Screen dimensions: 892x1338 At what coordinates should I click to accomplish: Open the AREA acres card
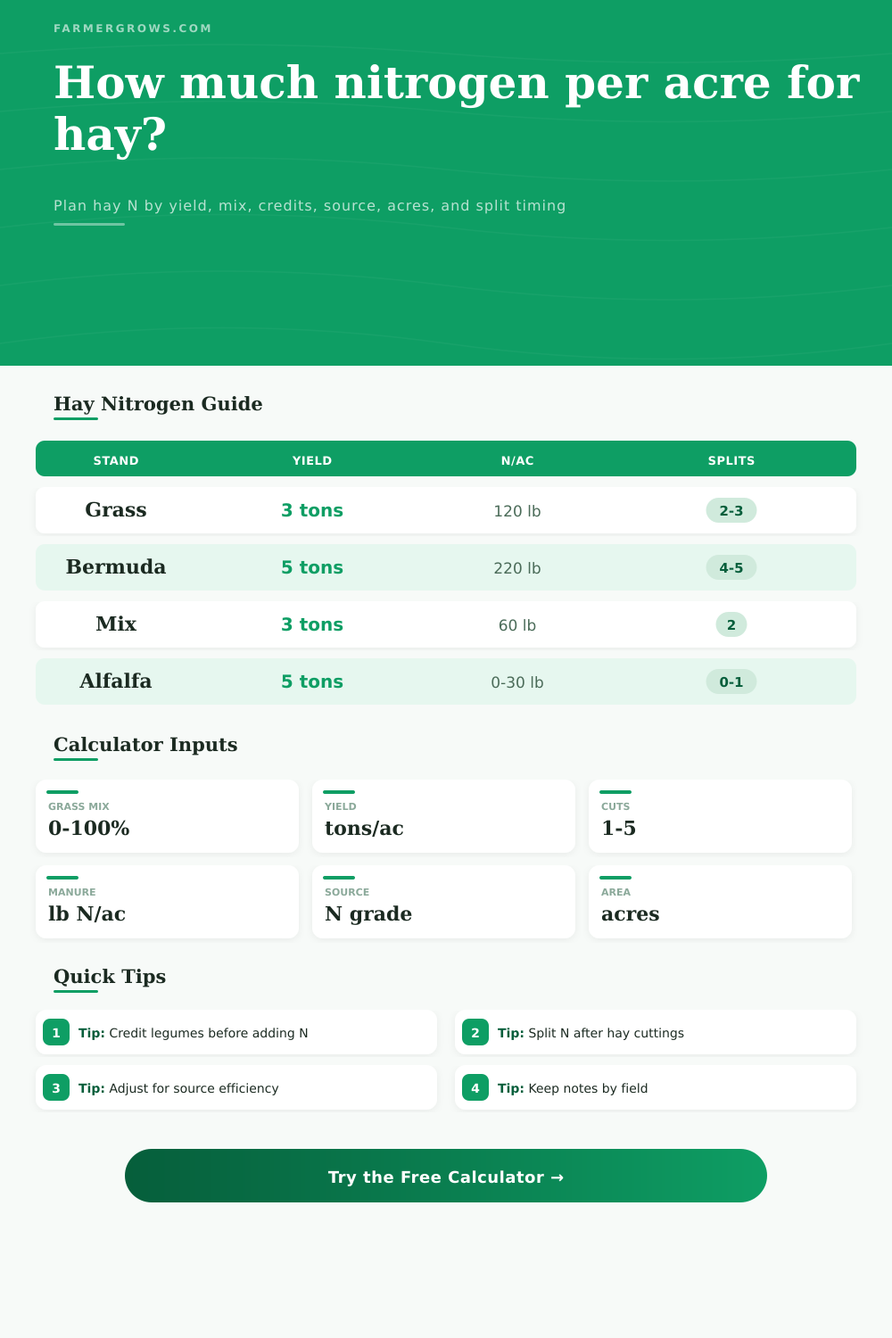coord(720,902)
